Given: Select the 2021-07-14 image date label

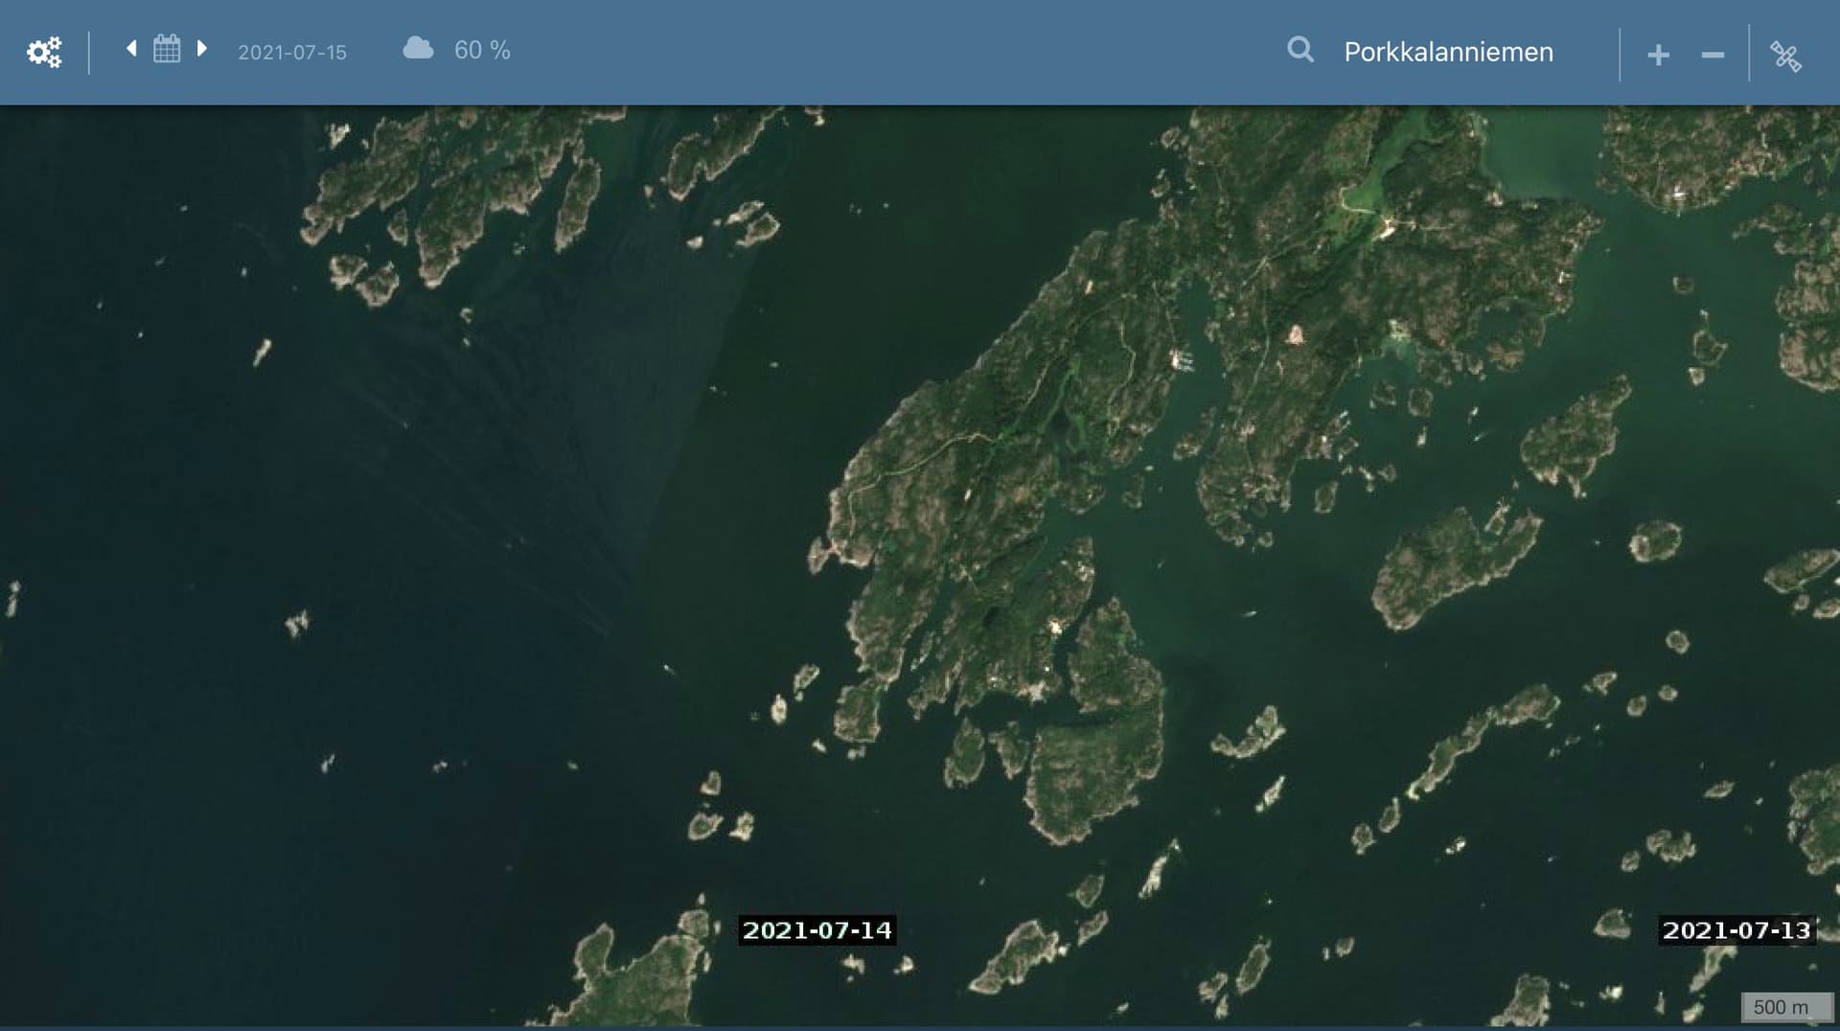Looking at the screenshot, I should pos(816,930).
